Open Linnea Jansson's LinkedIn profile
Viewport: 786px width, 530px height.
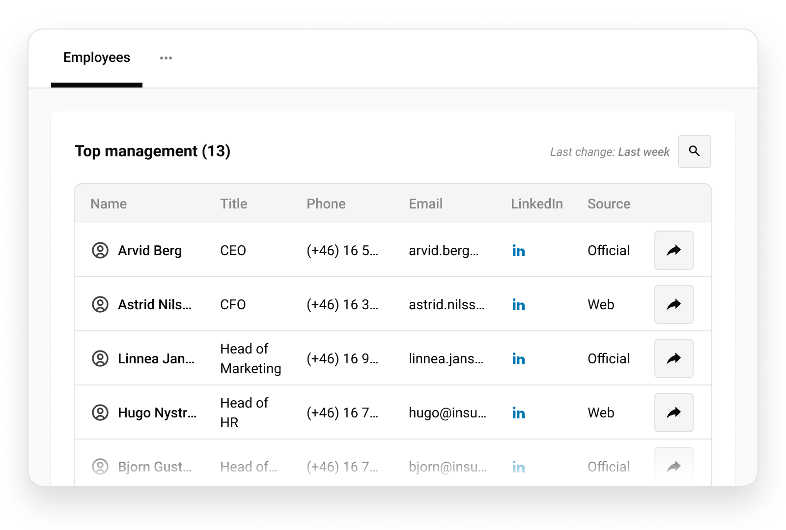click(x=518, y=359)
